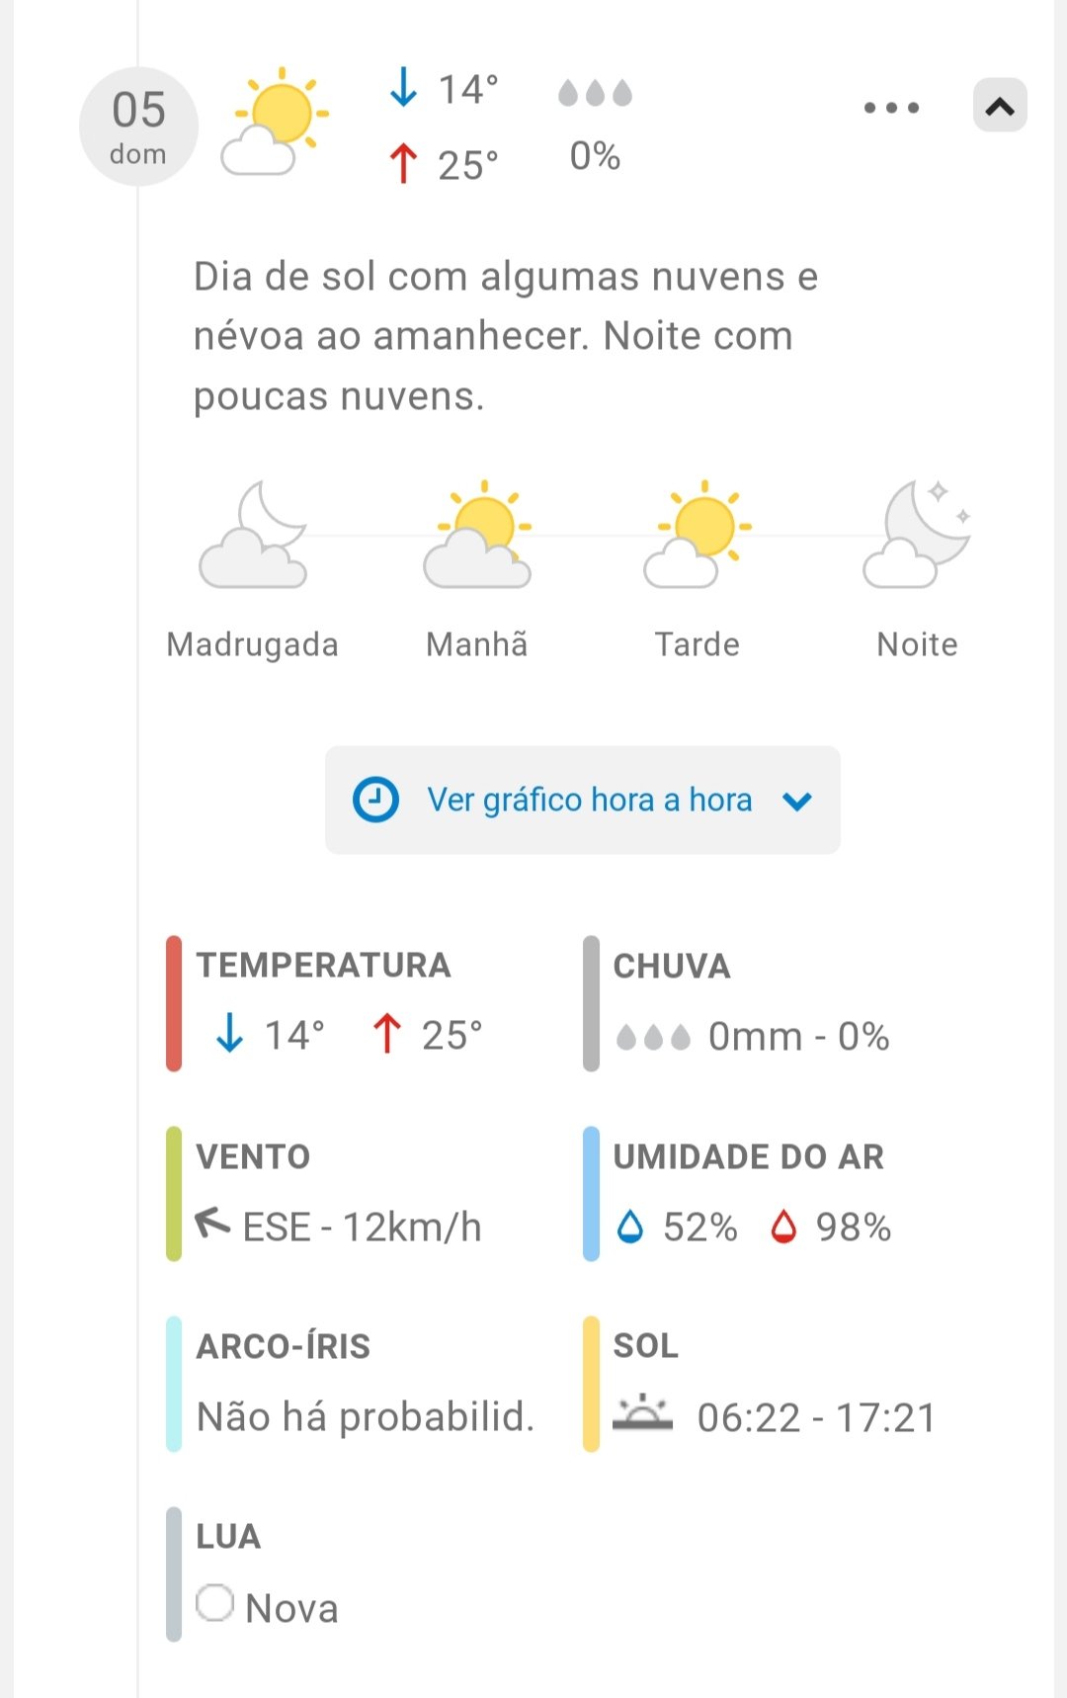Image resolution: width=1067 pixels, height=1698 pixels.
Task: Tap the maximum humidity 98% drop icon
Action: point(783,1227)
